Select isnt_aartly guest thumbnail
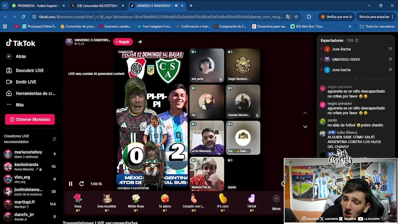Viewport: 398px width, 224px height. tap(207, 65)
